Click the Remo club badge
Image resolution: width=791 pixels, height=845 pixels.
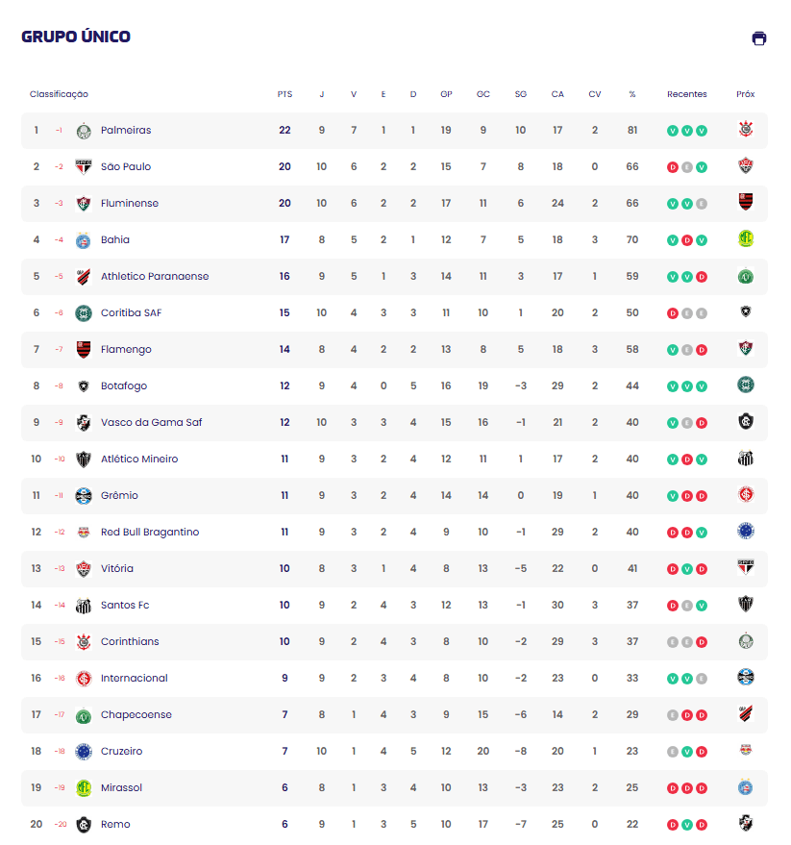[x=86, y=824]
